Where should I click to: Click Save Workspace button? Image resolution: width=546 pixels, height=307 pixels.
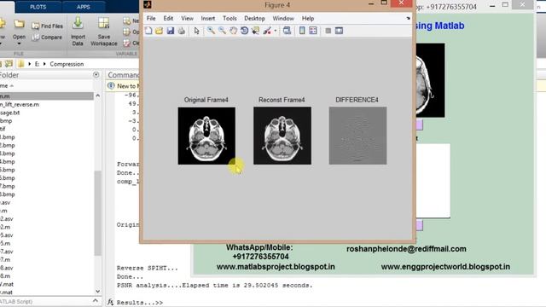click(x=104, y=32)
